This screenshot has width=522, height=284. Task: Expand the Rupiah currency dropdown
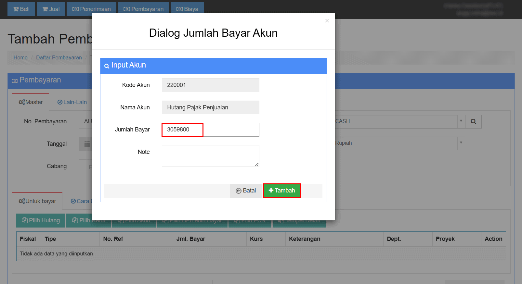(461, 143)
